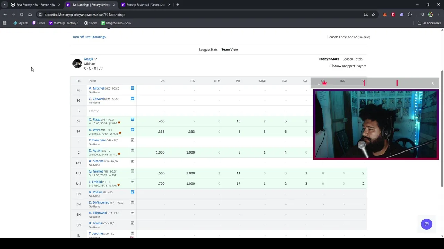
Task: Click the page vertical scrollbar thumb
Action: tap(442, 129)
